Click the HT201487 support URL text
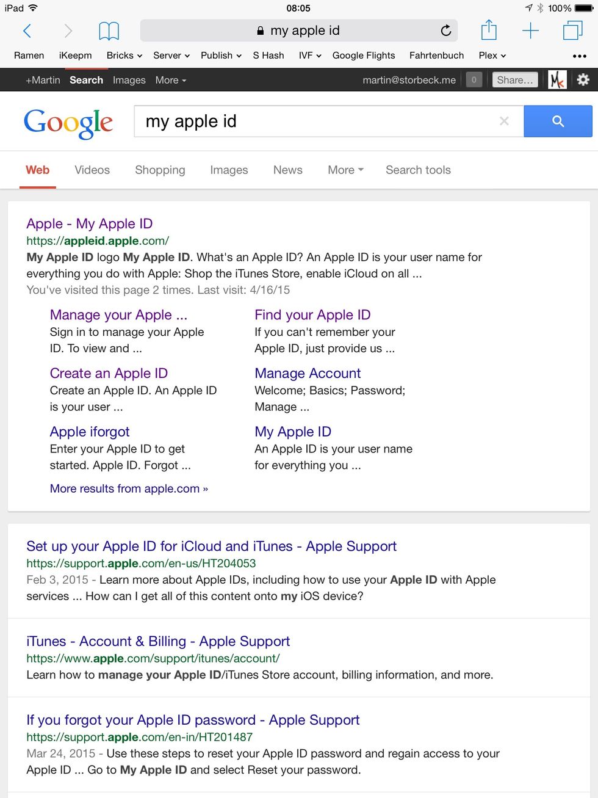Image resolution: width=598 pixels, height=798 pixels. click(x=139, y=737)
